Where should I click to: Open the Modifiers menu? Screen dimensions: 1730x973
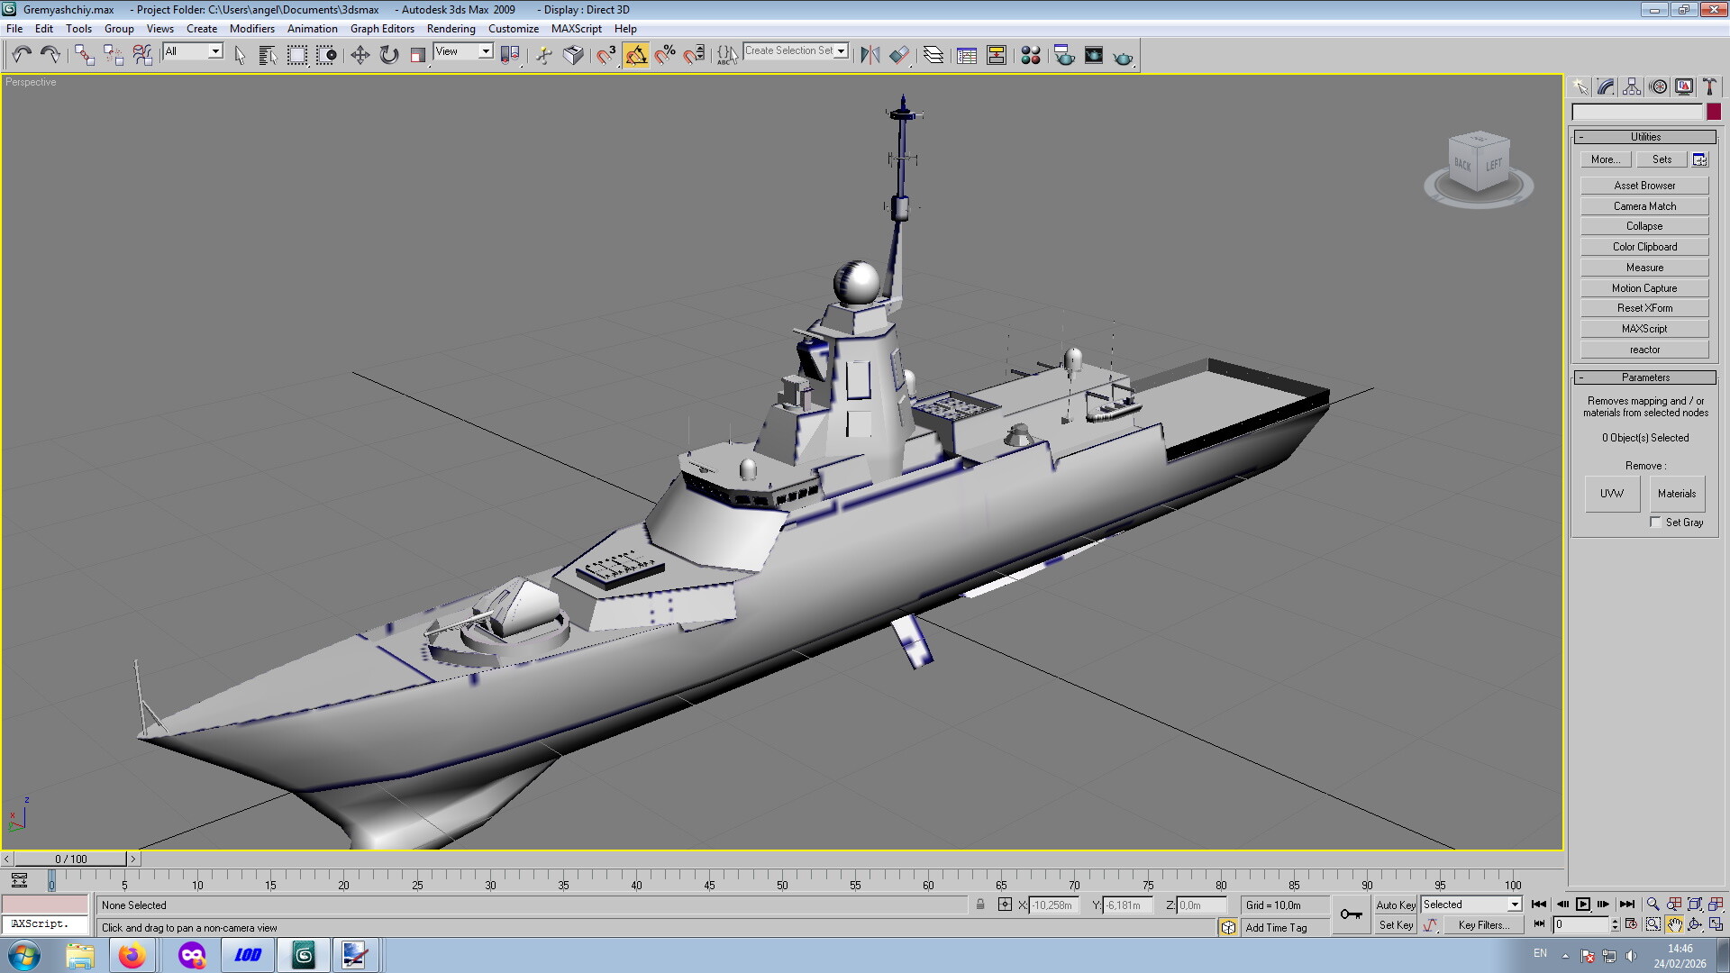251,29
